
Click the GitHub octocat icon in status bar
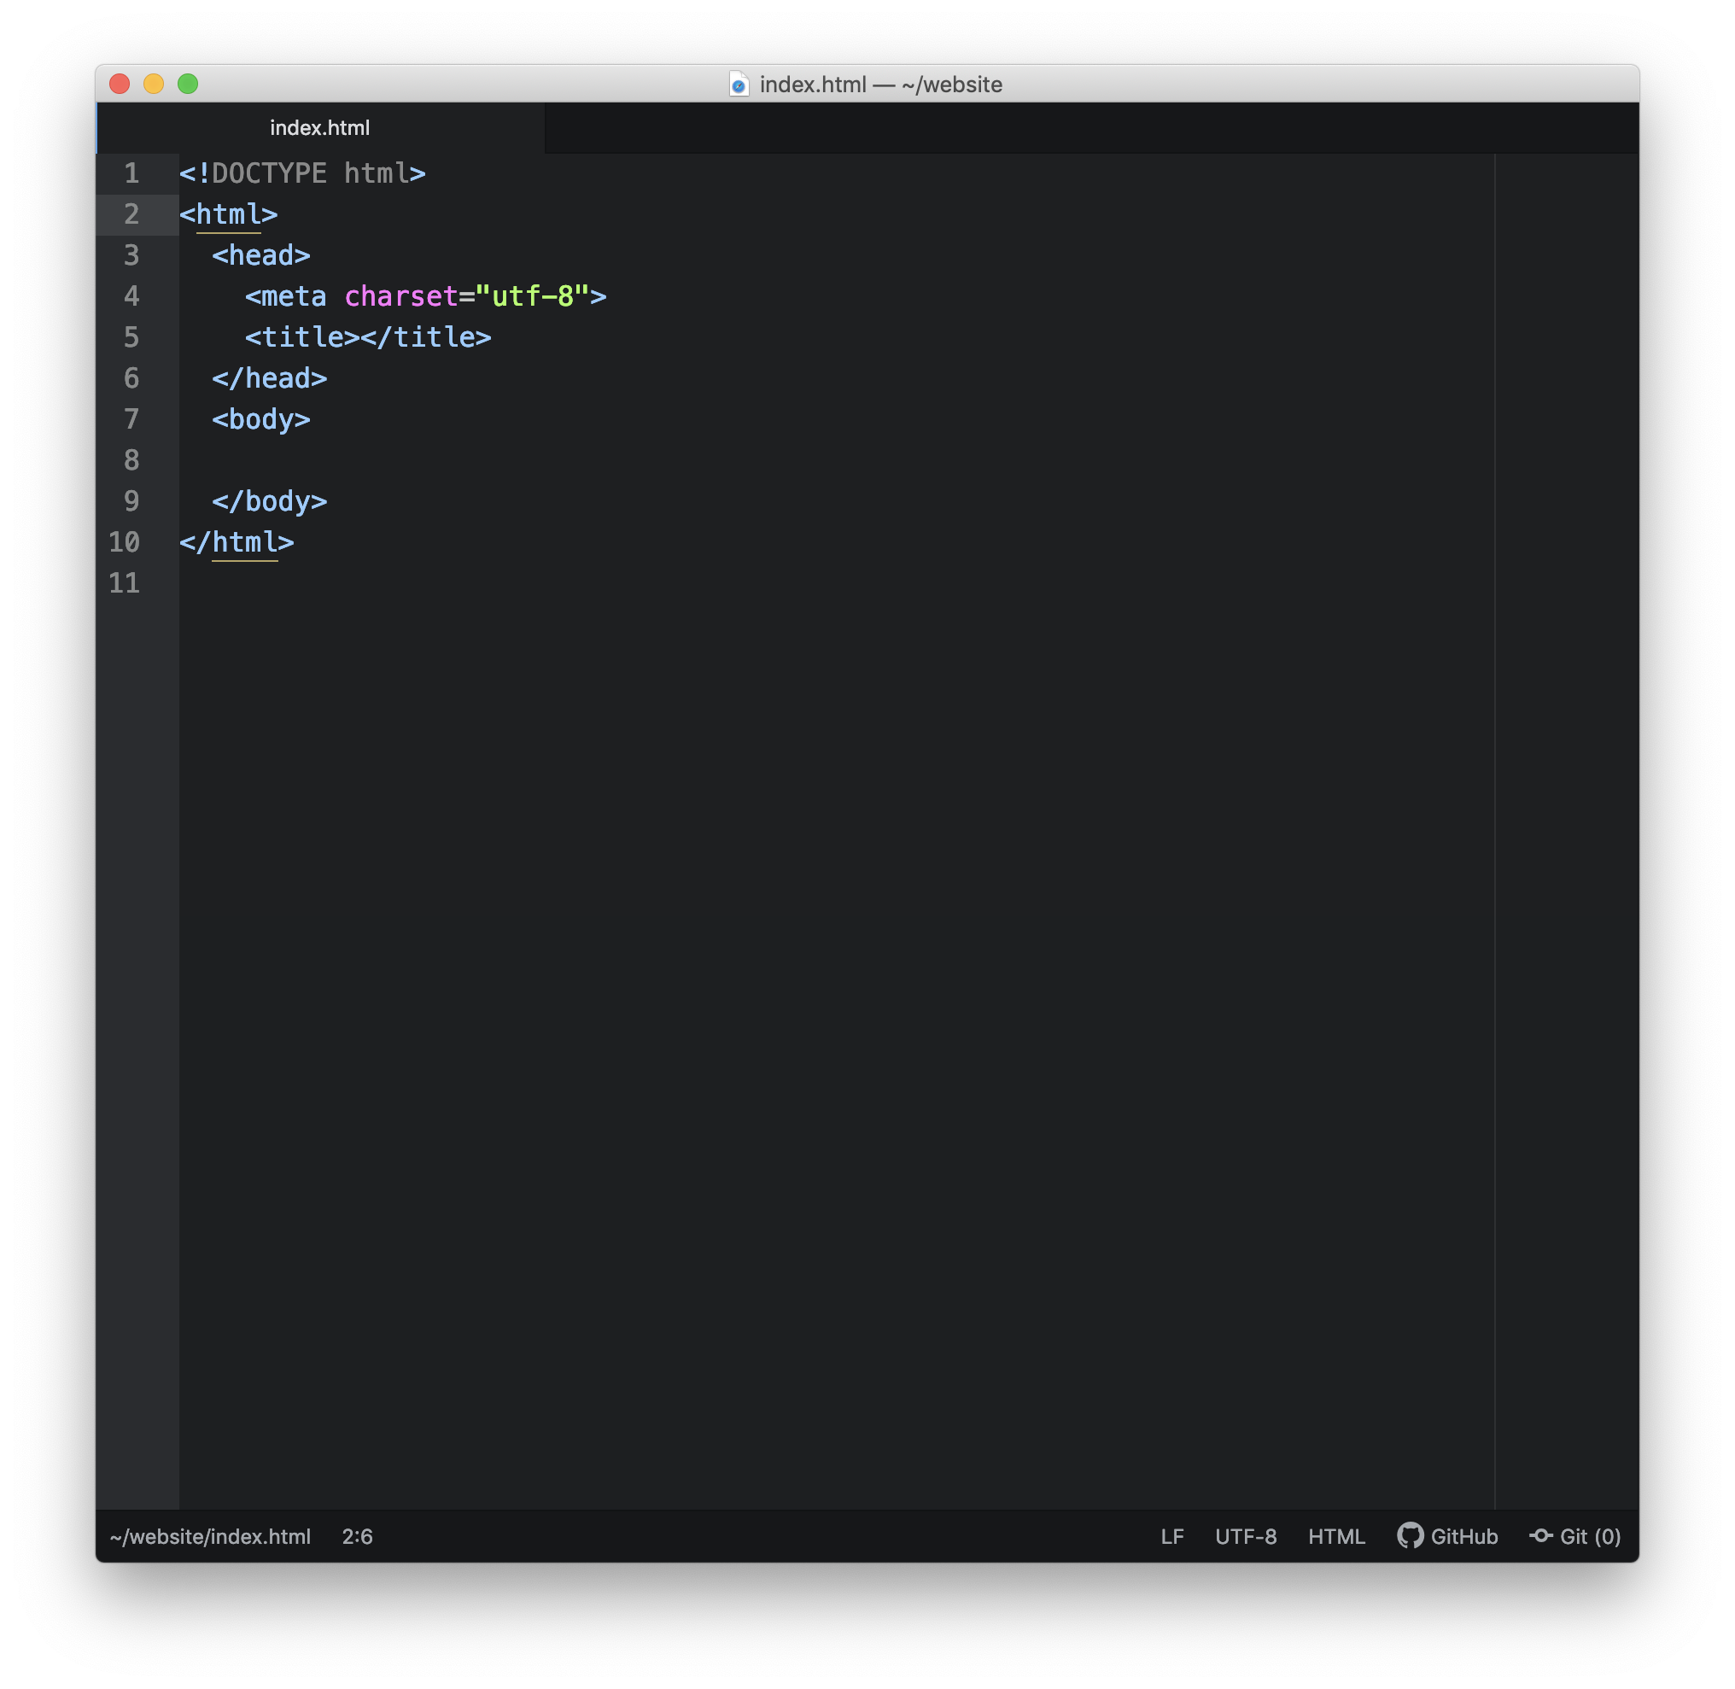[x=1410, y=1535]
